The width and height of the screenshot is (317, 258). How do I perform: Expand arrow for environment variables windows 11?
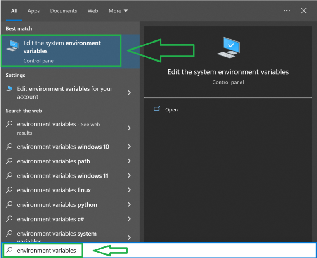tap(129, 176)
